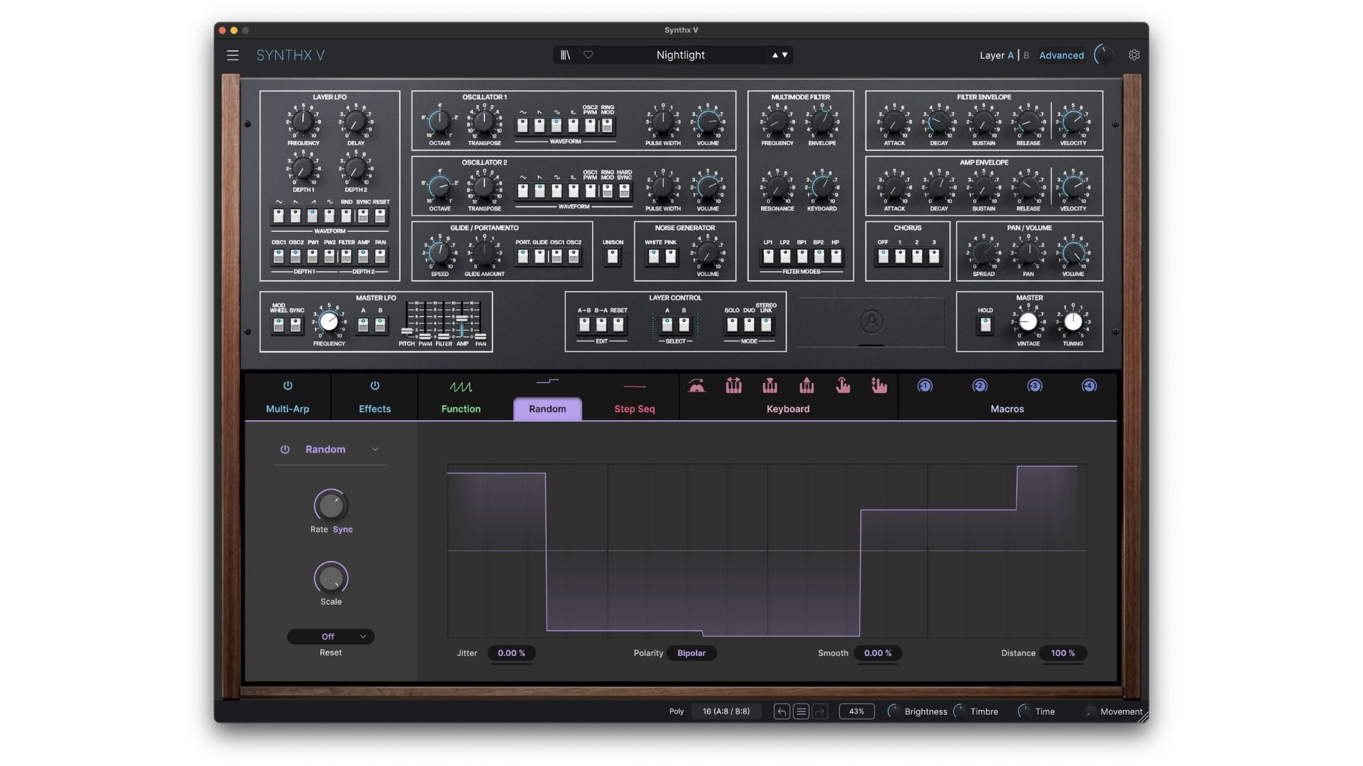Screen dimensions: 1363x766
Task: Click the Arturia logo panel
Action: 871,322
